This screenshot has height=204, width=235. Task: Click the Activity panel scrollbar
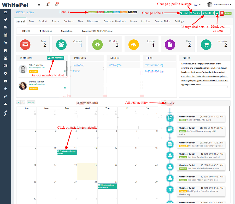(230, 138)
